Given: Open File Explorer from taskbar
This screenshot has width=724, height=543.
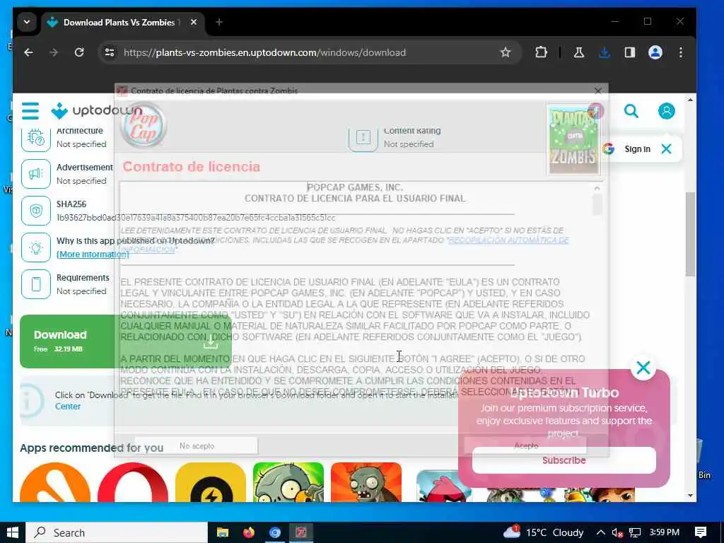Looking at the screenshot, I should coord(223,532).
